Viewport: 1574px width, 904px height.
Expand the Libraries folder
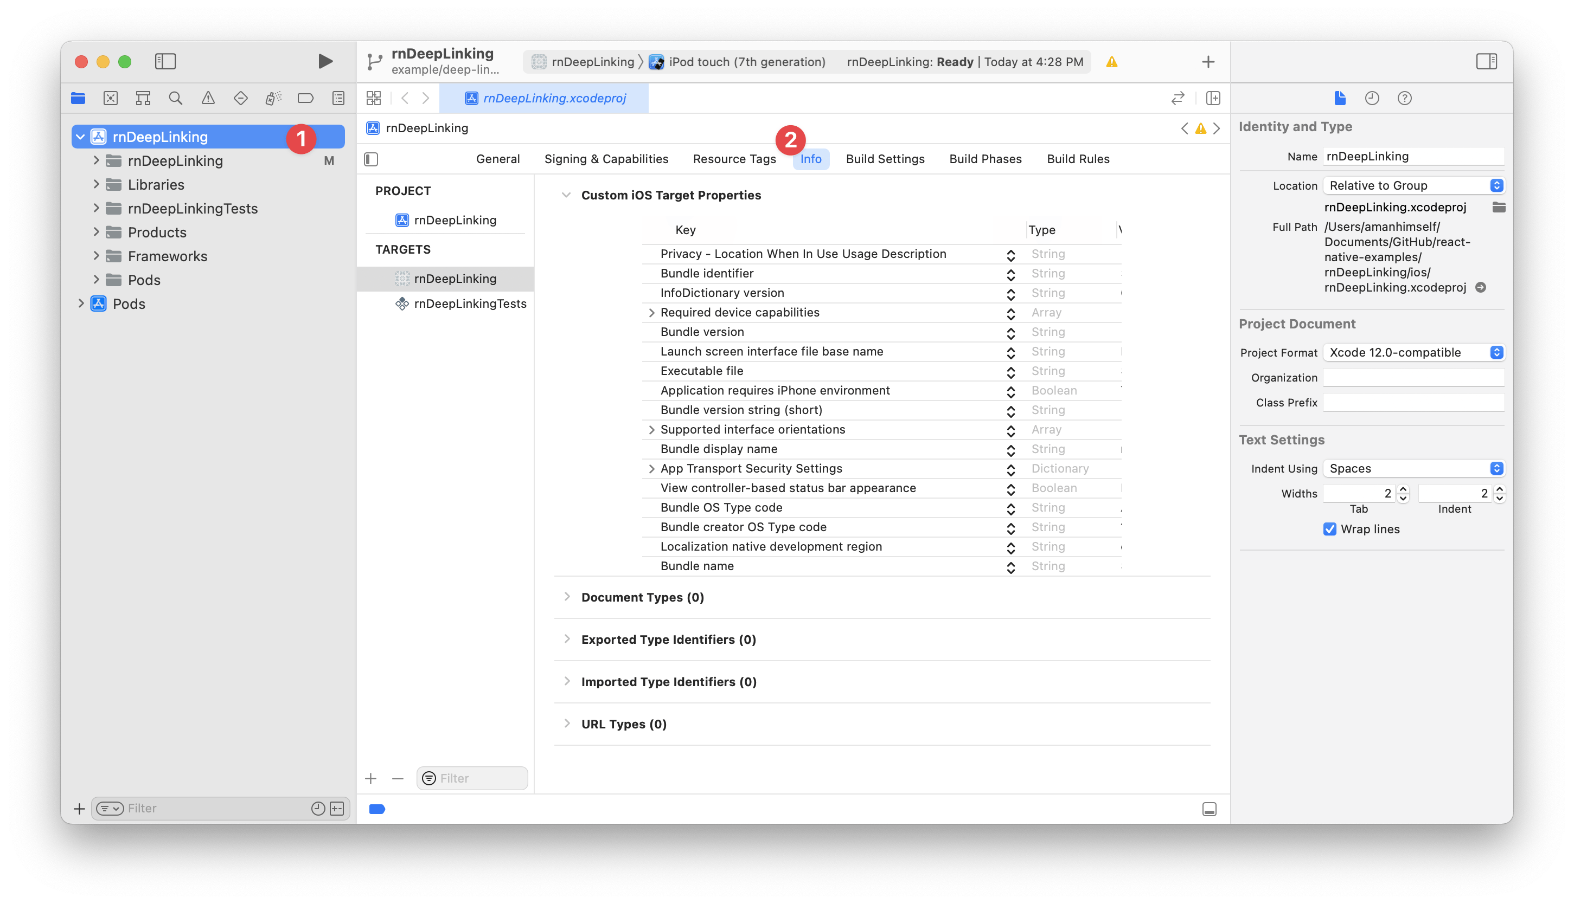pyautogui.click(x=95, y=184)
